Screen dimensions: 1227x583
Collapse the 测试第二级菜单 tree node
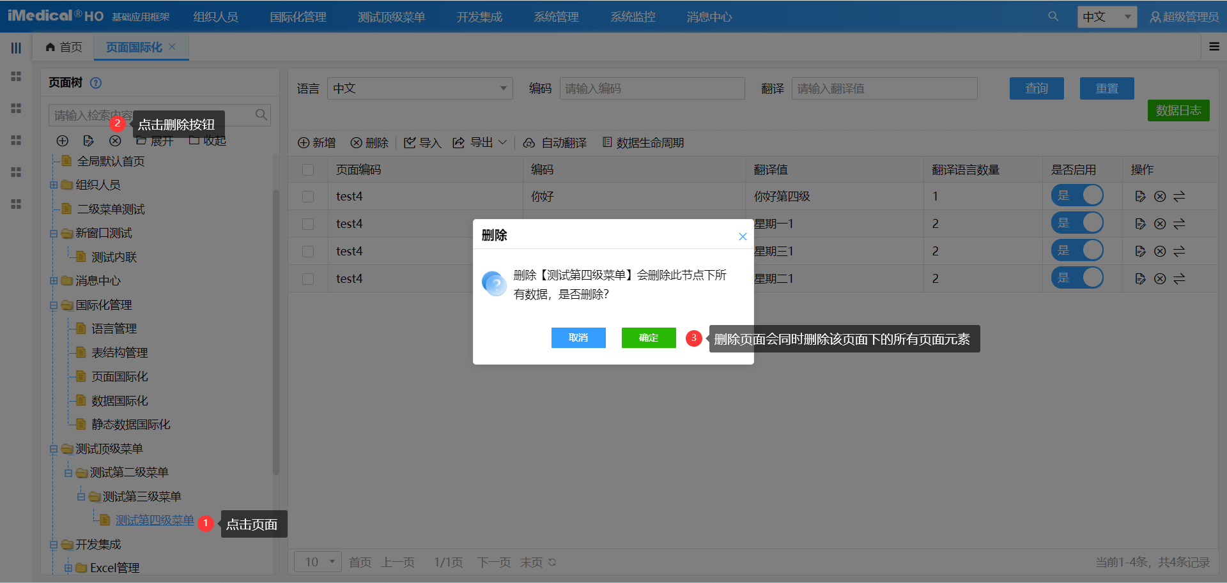[x=68, y=473]
